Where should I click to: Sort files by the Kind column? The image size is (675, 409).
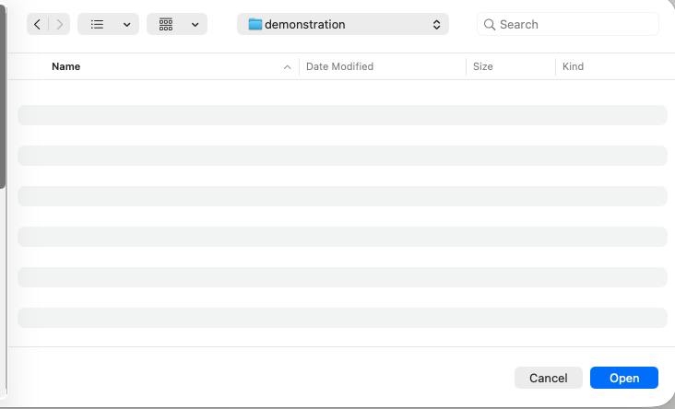pyautogui.click(x=573, y=66)
